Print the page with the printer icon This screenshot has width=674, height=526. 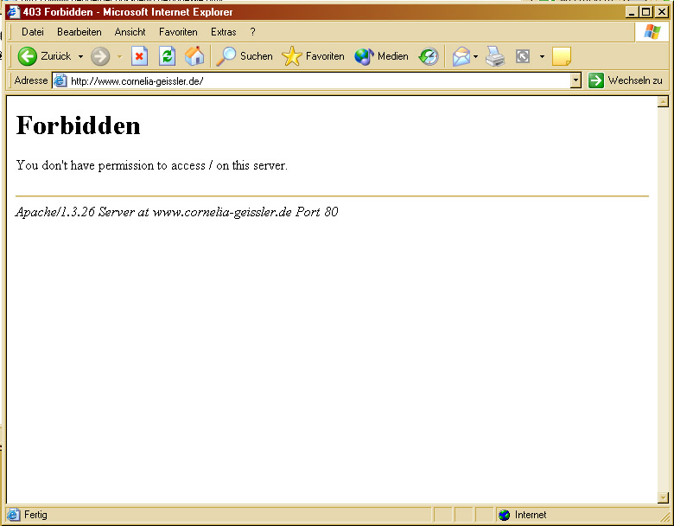point(495,56)
